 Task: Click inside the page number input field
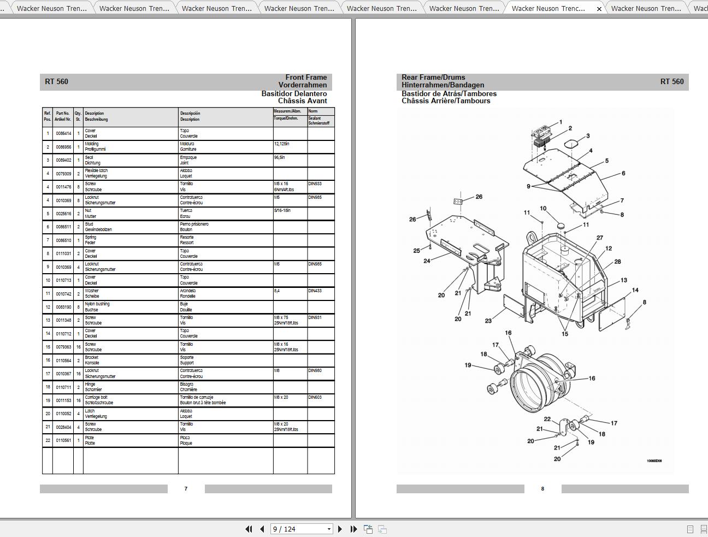295,529
